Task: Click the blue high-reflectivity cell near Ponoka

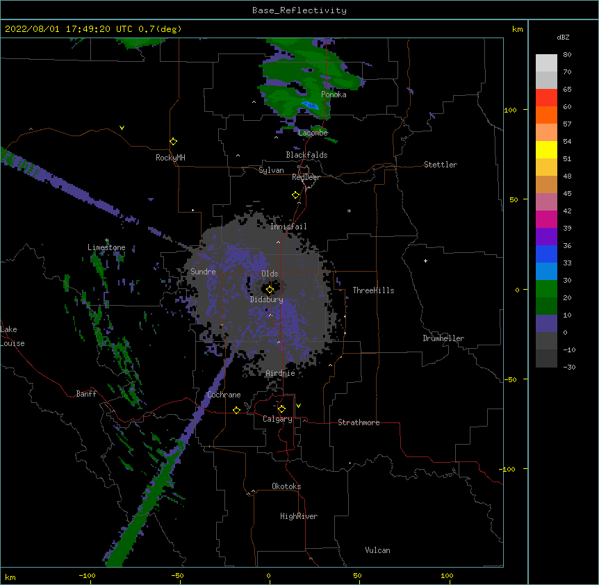Action: tap(310, 104)
